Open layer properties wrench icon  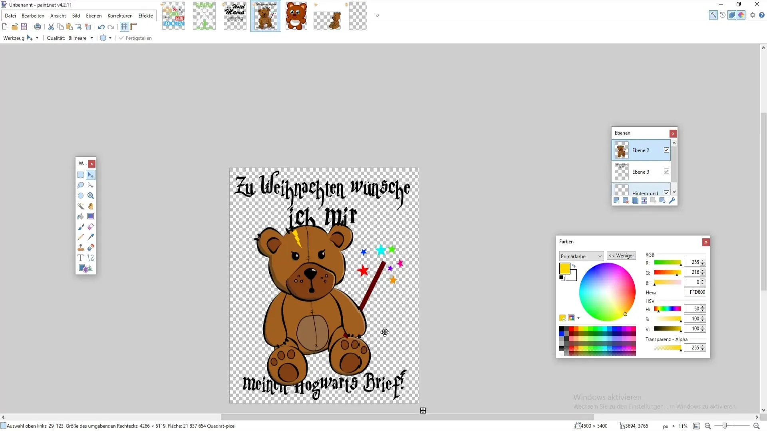[672, 200]
